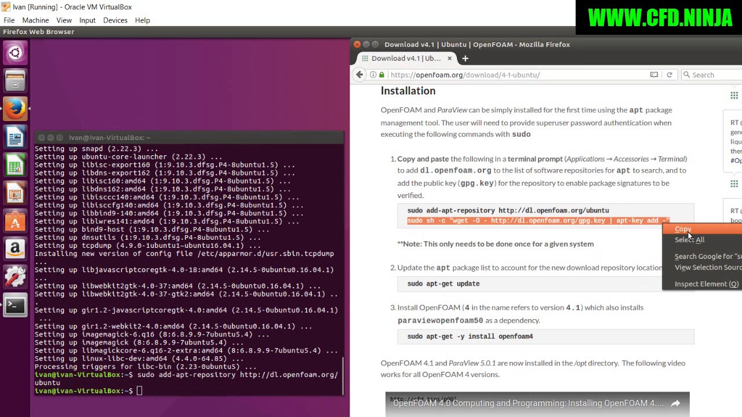742x417 pixels.
Task: Open Ubuntu Software center icon
Action: click(x=15, y=222)
